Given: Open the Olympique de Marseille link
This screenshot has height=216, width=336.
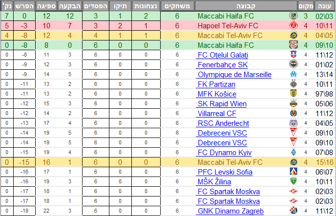Looking at the screenshot, I should [234, 74].
